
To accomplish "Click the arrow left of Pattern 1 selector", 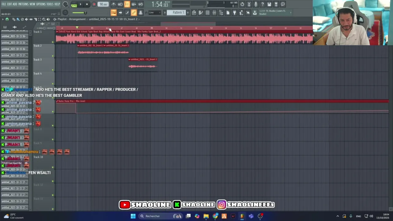I will point(165,13).
